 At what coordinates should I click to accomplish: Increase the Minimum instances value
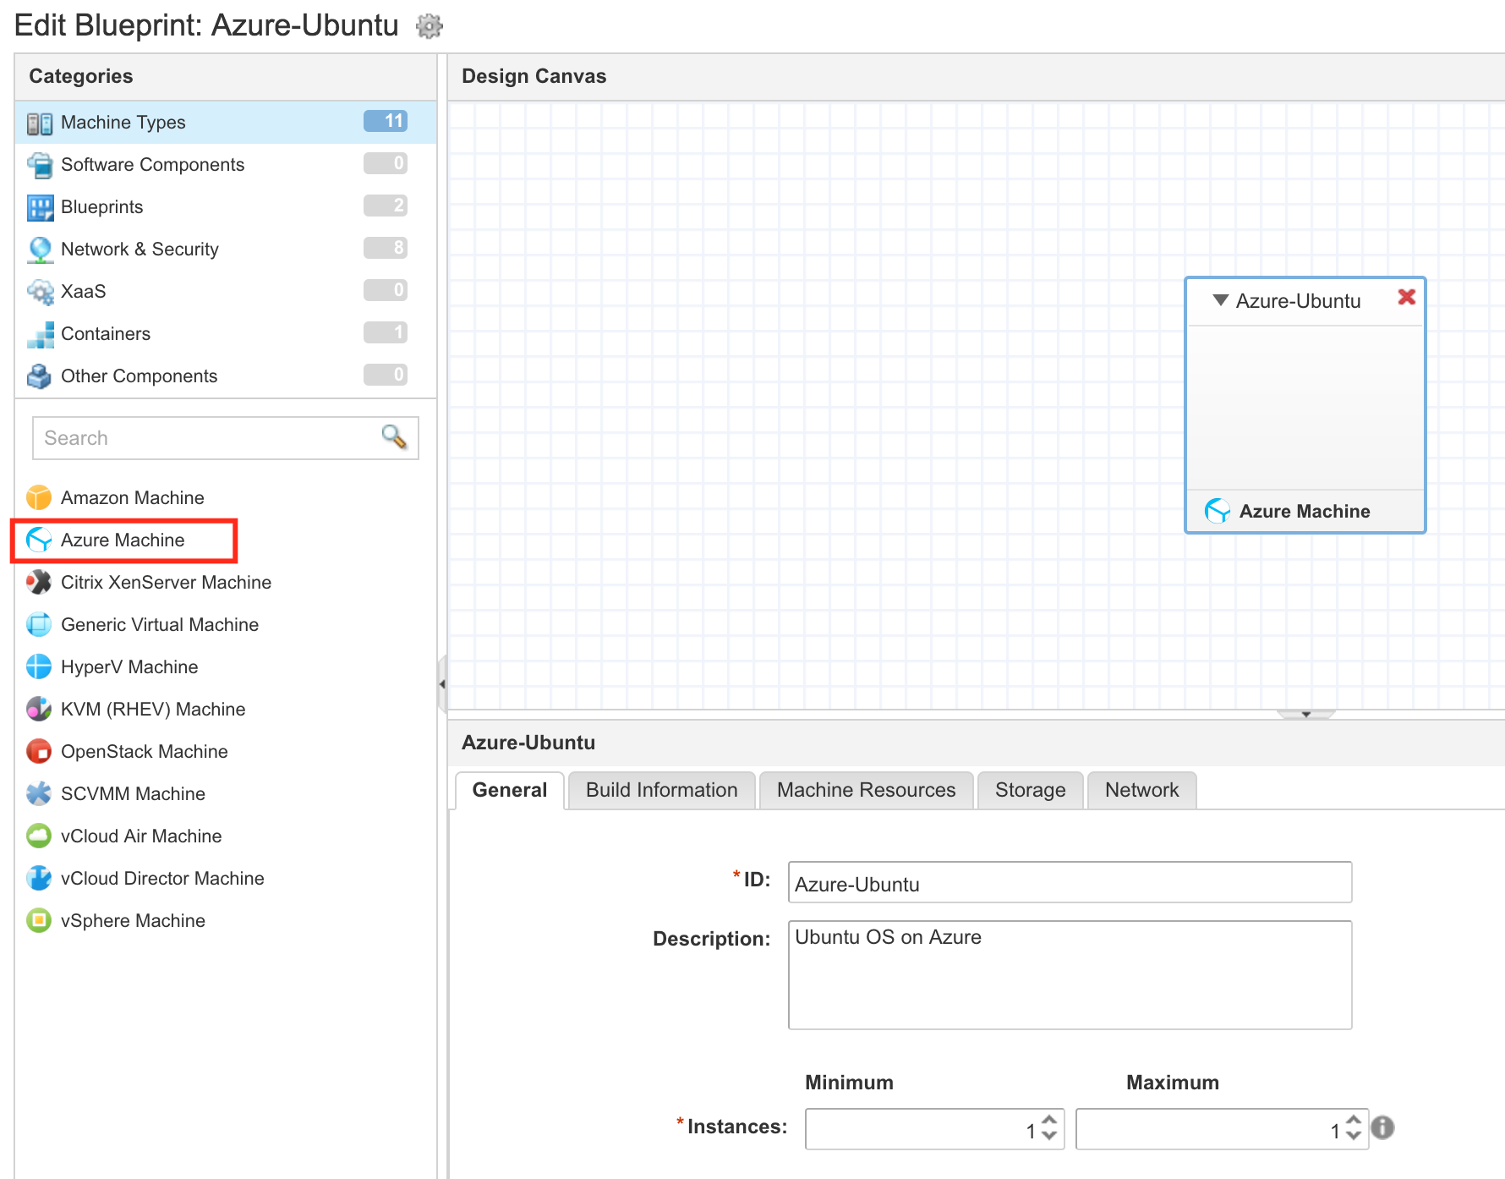click(x=1049, y=1120)
